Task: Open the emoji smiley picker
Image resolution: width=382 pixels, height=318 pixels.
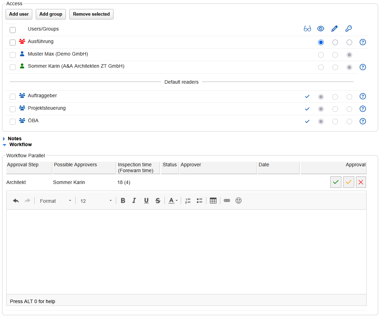Action: 238,201
